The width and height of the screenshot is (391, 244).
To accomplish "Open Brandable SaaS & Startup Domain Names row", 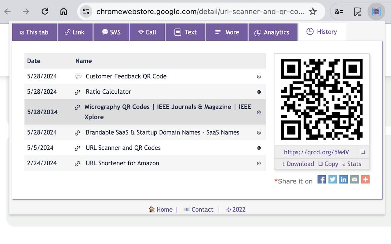I will point(145,132).
